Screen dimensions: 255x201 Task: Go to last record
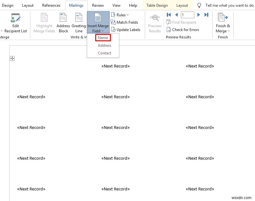point(206,15)
